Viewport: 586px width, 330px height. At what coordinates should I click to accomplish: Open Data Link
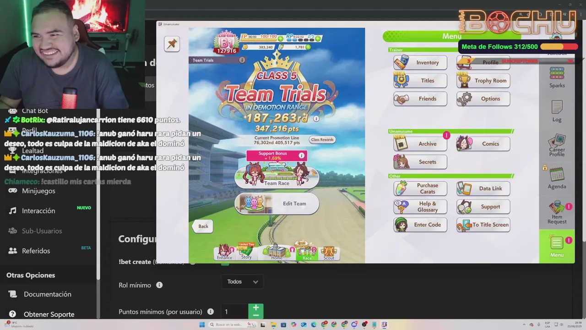[483, 188]
